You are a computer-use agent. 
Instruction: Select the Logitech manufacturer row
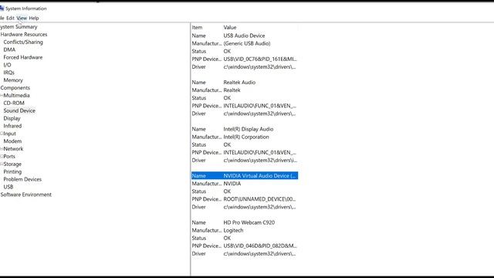pos(245,230)
